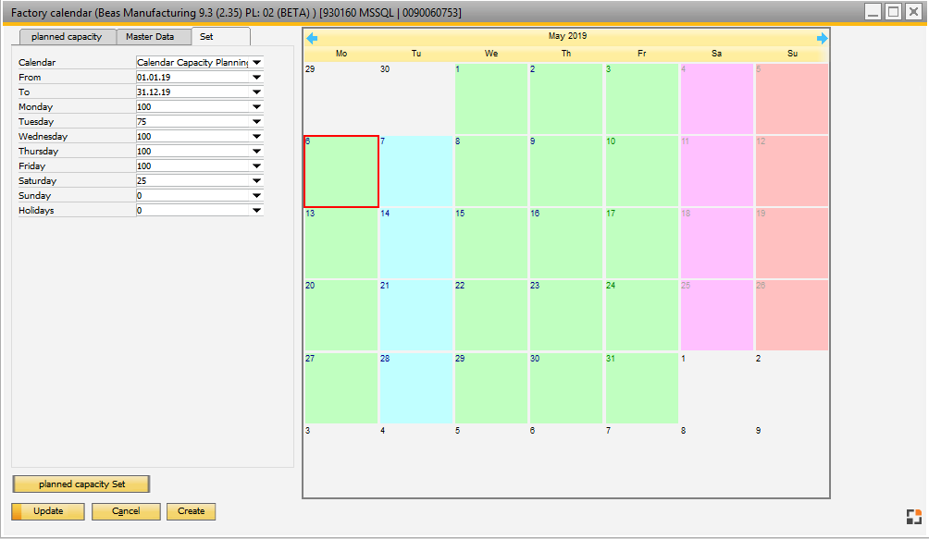This screenshot has width=929, height=539.
Task: Open the To date dropdown
Action: pyautogui.click(x=257, y=92)
